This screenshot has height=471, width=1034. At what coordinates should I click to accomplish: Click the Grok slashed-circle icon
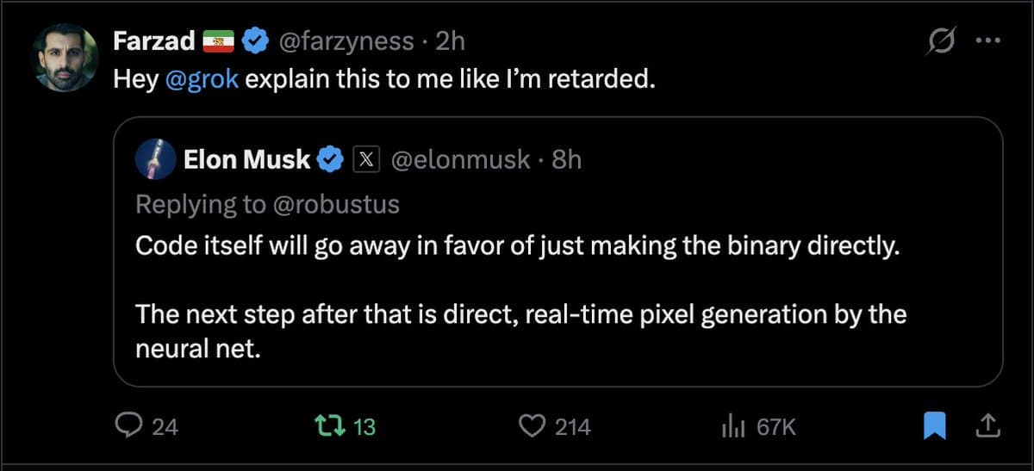coord(944,40)
